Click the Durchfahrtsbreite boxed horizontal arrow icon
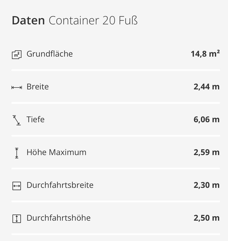This screenshot has height=241, width=228. pyautogui.click(x=17, y=186)
